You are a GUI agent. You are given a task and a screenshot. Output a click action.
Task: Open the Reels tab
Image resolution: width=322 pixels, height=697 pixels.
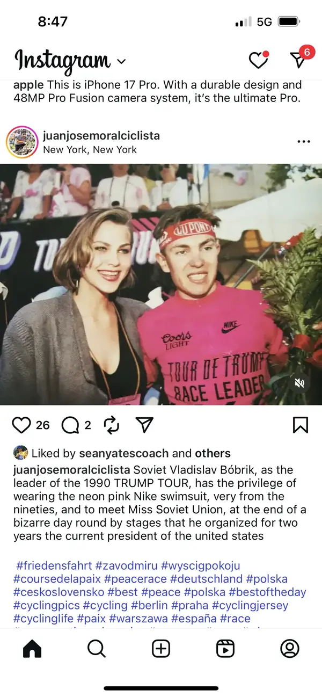225,649
